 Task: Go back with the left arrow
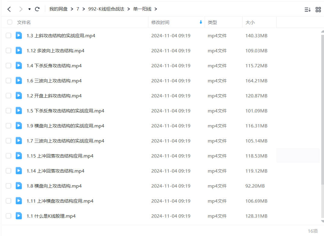point(9,9)
